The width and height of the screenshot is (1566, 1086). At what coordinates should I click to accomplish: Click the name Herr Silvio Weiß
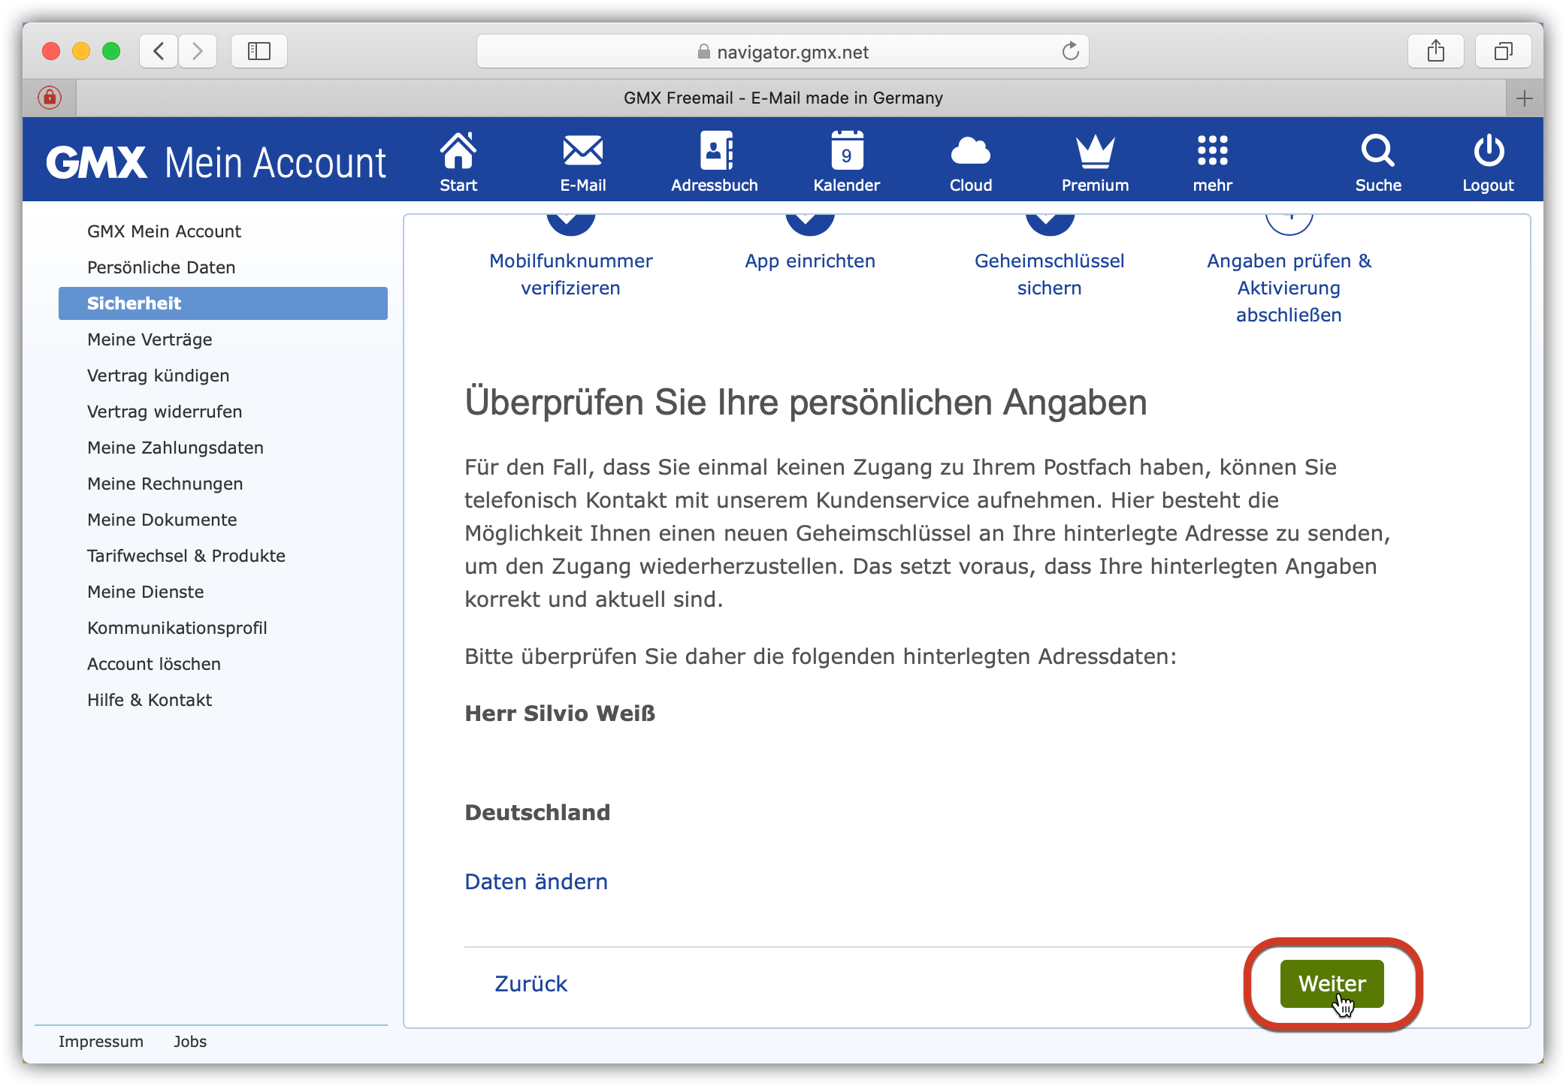[560, 713]
